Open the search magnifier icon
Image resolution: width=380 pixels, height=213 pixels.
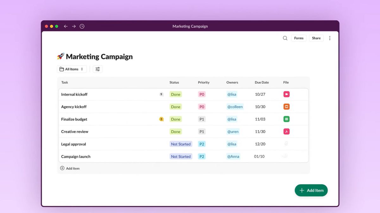(x=285, y=38)
